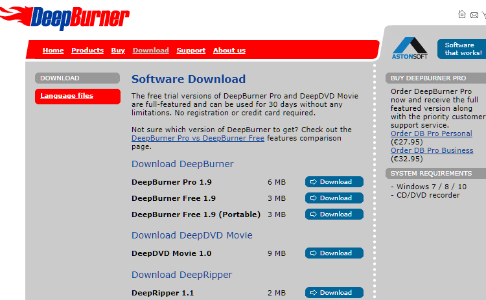Navigate to About us
This screenshot has height=300, width=486.
tap(229, 50)
